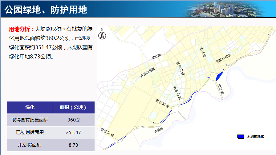The width and height of the screenshot is (276, 155).
Task: Click the 大堤路 road label on the map
Action: coord(159,130)
